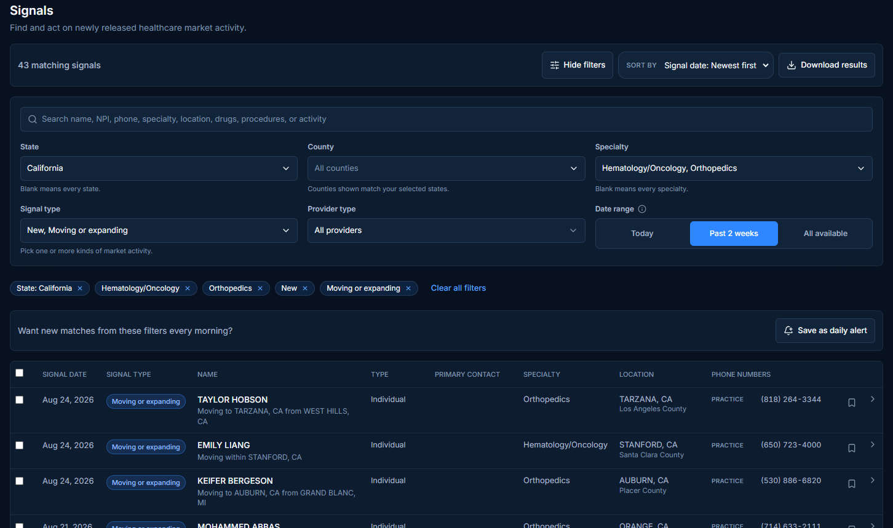Focus the signals search field
The height and width of the screenshot is (528, 893).
click(x=446, y=119)
